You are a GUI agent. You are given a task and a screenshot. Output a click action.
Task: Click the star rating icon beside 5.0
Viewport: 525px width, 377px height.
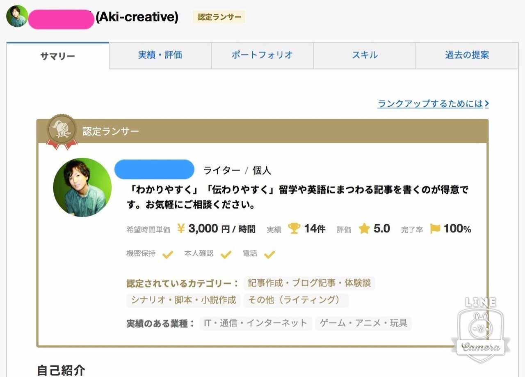pos(364,229)
